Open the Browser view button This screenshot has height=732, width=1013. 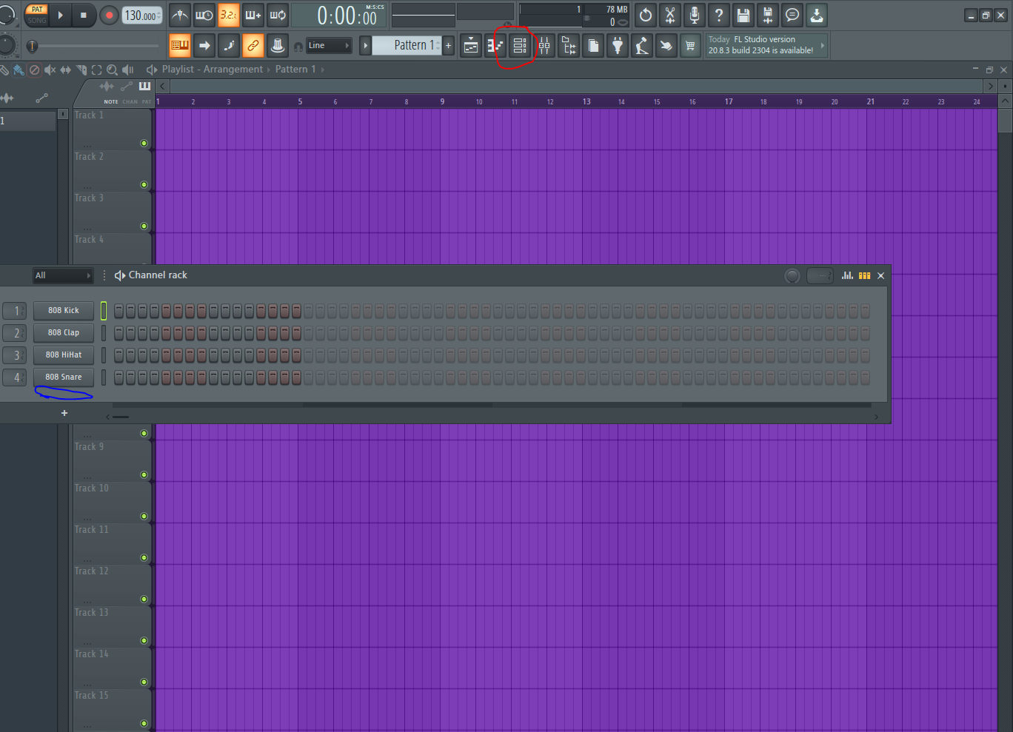[569, 46]
